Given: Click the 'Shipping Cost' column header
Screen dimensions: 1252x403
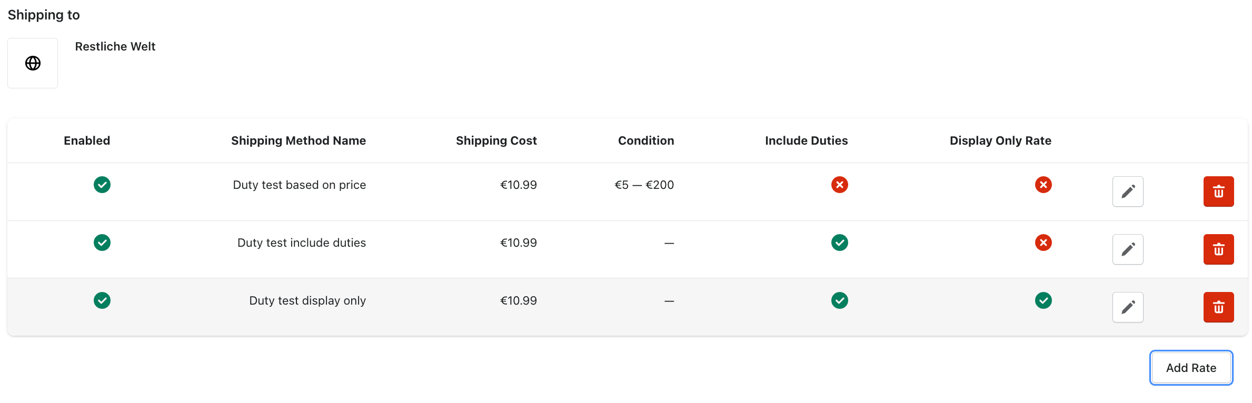Looking at the screenshot, I should [x=496, y=140].
